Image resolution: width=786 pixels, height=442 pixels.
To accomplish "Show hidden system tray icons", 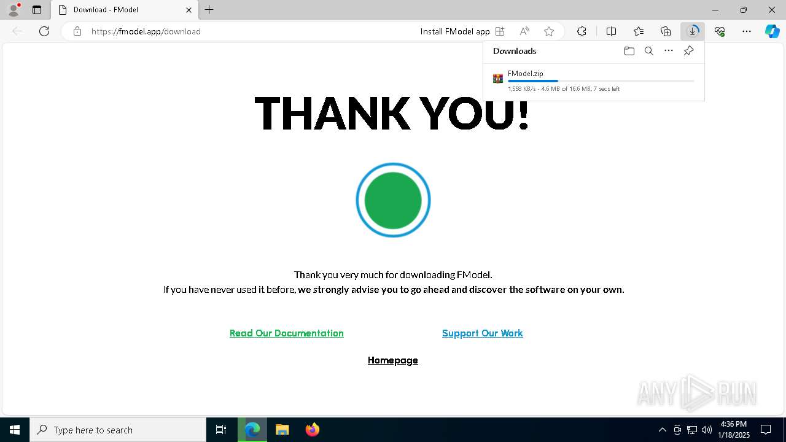I will click(x=662, y=430).
